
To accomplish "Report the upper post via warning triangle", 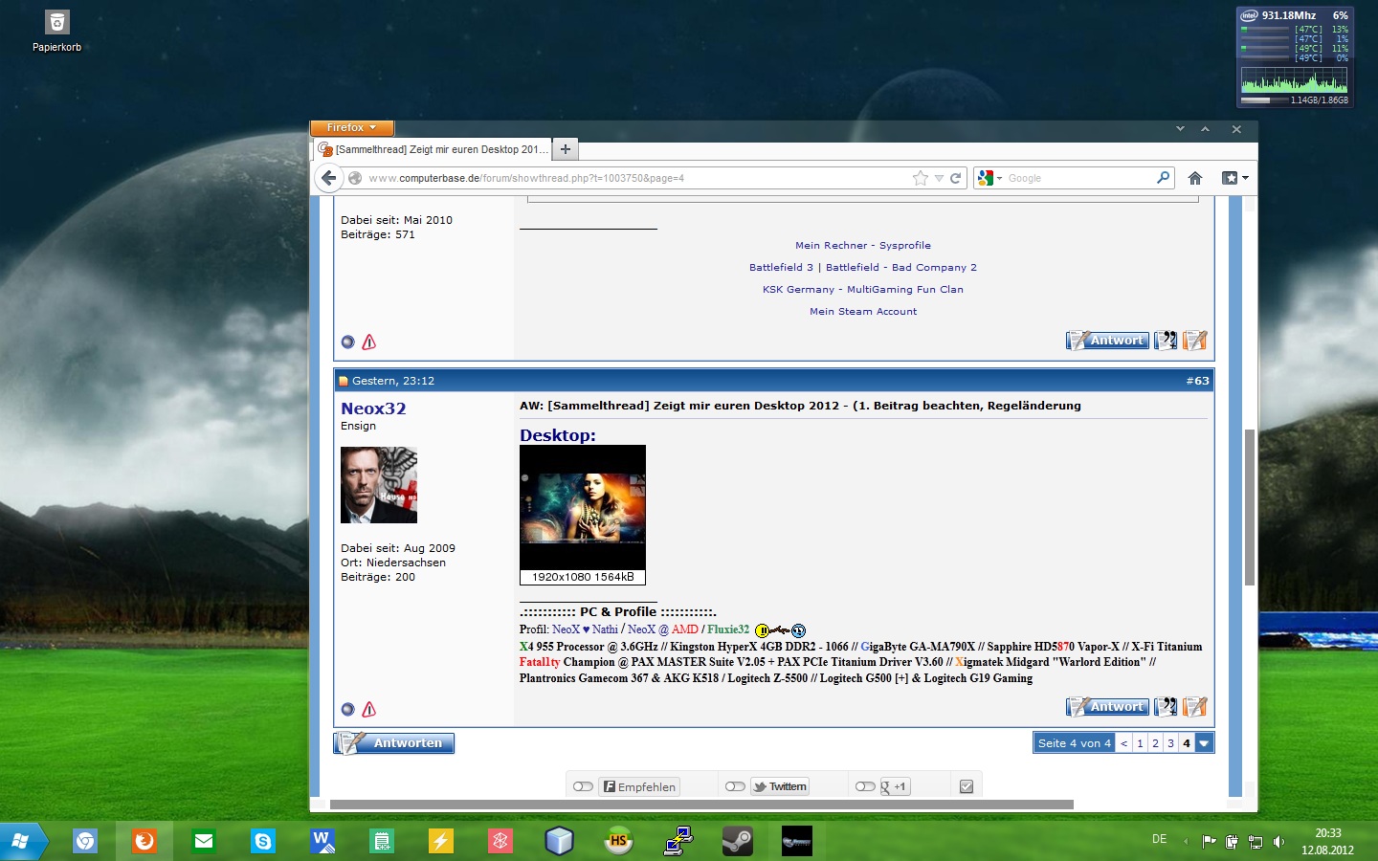I will point(369,342).
